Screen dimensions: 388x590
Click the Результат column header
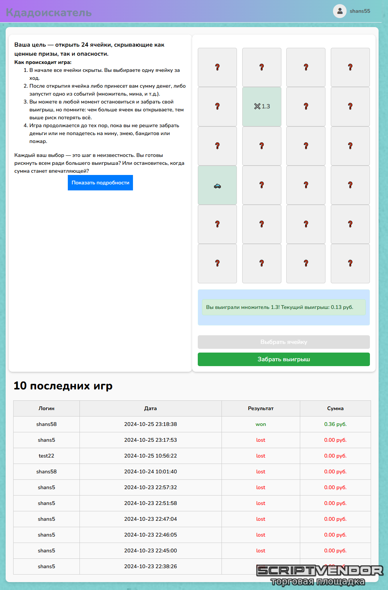pyautogui.click(x=261, y=408)
